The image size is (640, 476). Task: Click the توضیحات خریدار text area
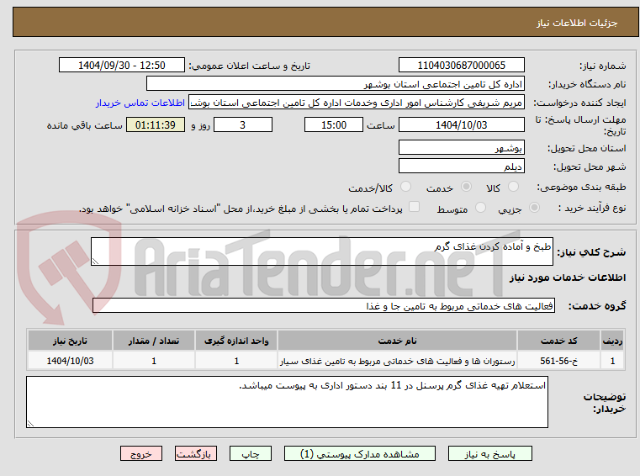point(287,402)
